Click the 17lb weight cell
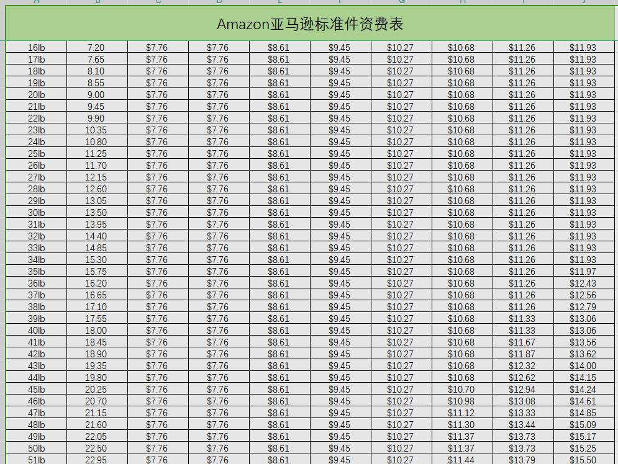Viewport: 618px width, 464px height. tap(36, 60)
